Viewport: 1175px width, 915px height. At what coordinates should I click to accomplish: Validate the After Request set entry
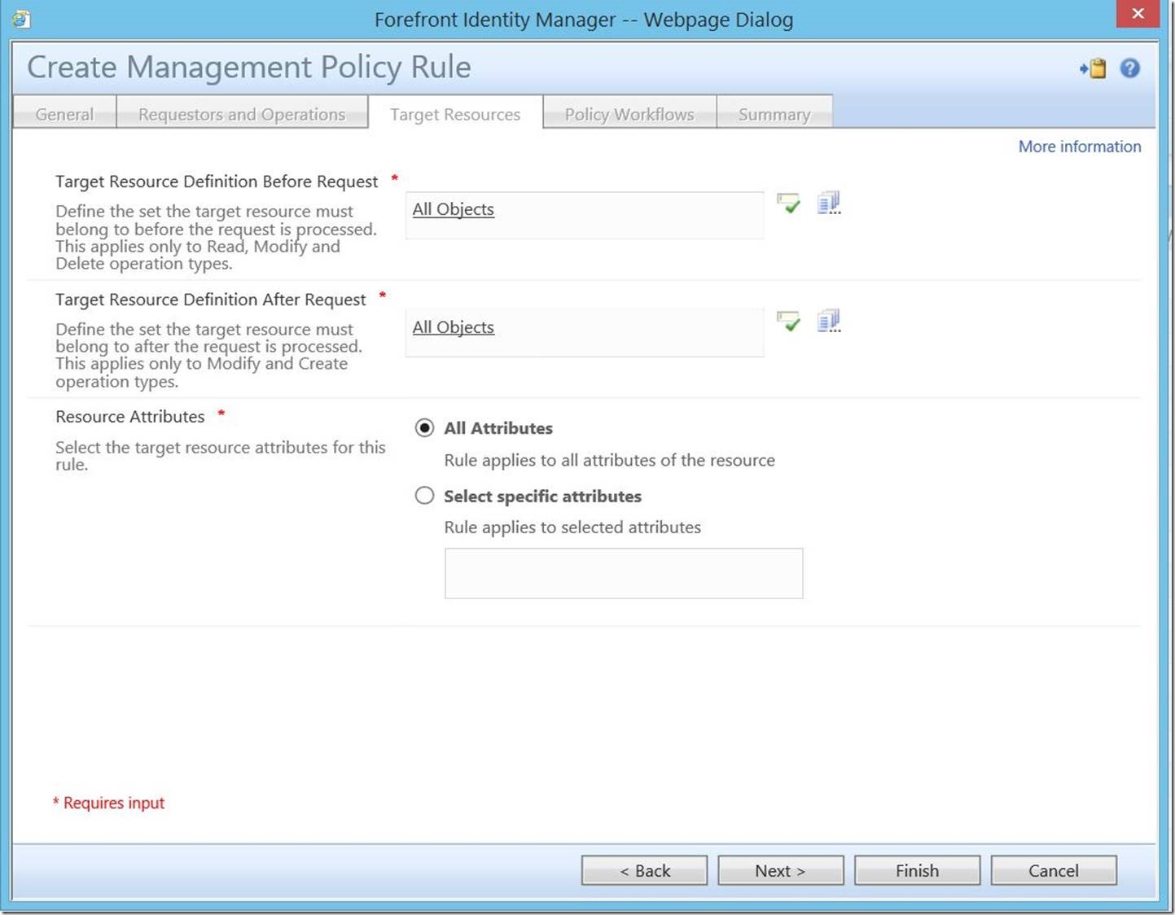[x=788, y=322]
